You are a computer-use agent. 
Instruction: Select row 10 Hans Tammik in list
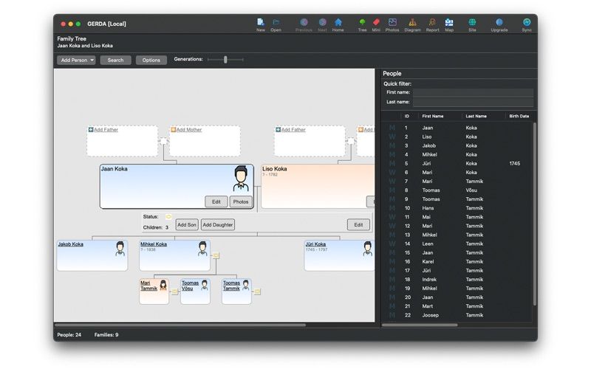[457, 208]
